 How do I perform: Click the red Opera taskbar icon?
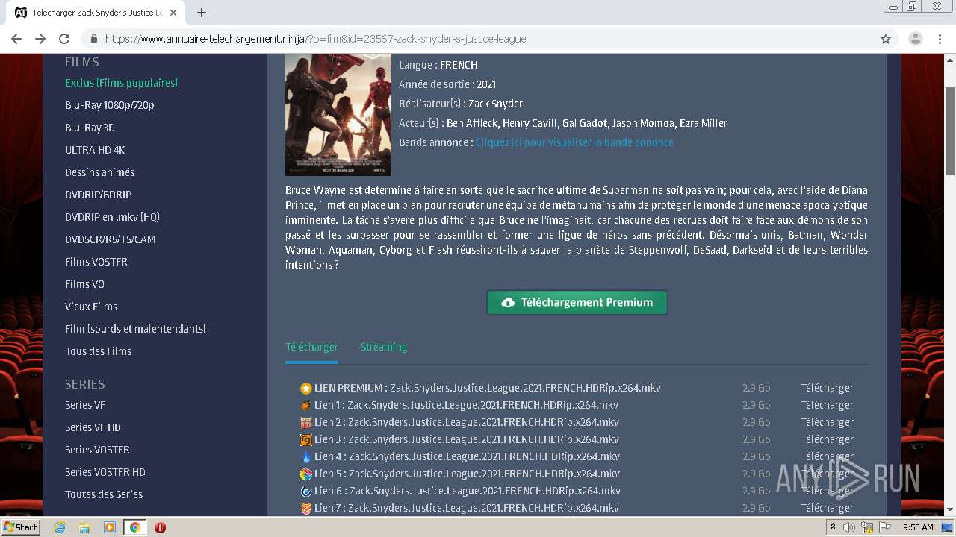(x=160, y=527)
